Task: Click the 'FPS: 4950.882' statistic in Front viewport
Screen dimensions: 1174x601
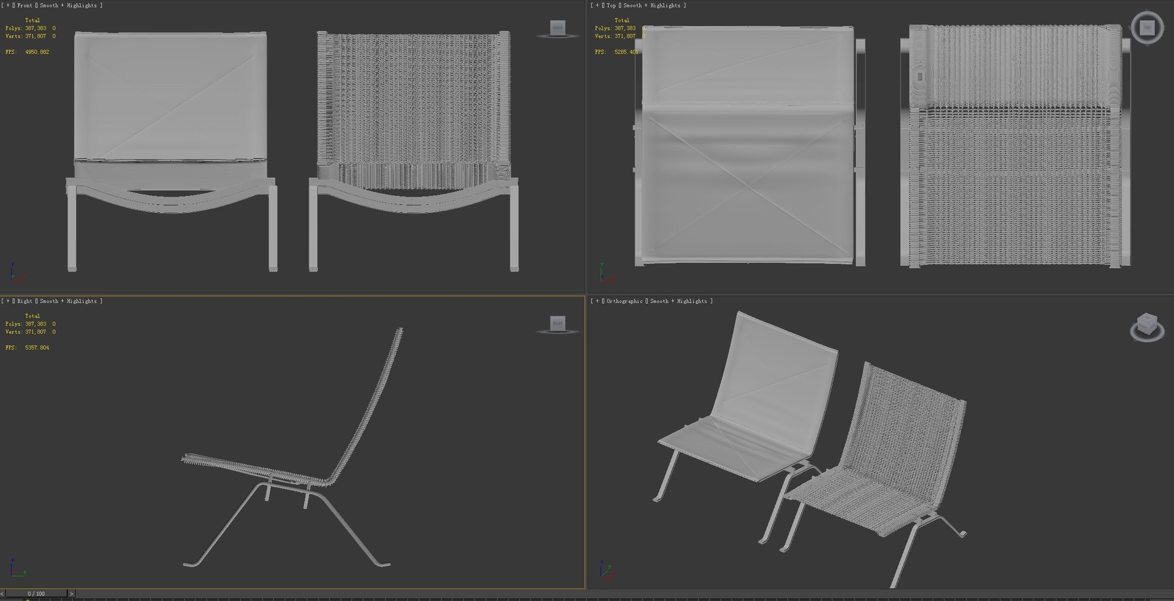Action: [x=28, y=52]
